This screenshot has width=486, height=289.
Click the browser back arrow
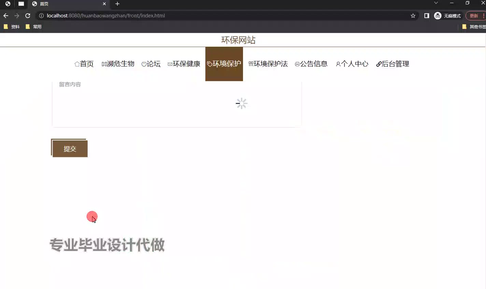[6, 16]
